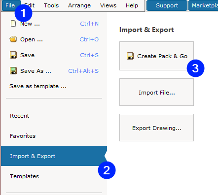This screenshot has width=218, height=195.
Task: Click the Support button
Action: pos(167,5)
